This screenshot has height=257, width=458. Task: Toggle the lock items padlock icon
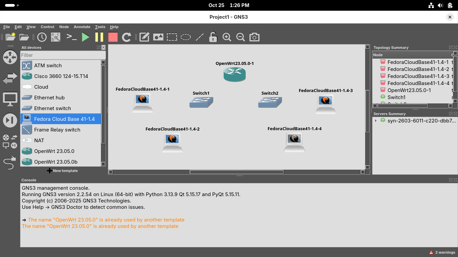click(x=213, y=37)
